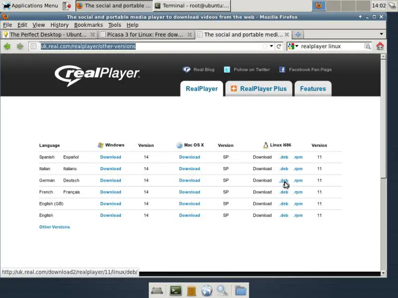
Task: Download Spanish Windows version
Action: click(x=110, y=157)
